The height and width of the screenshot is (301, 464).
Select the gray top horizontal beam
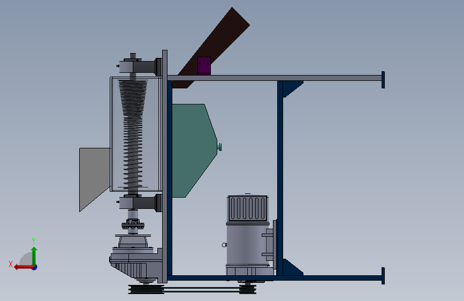(x=275, y=78)
